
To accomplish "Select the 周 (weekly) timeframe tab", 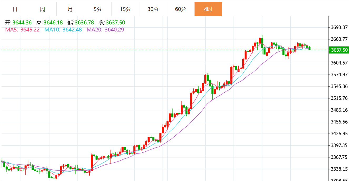I will [43, 9].
